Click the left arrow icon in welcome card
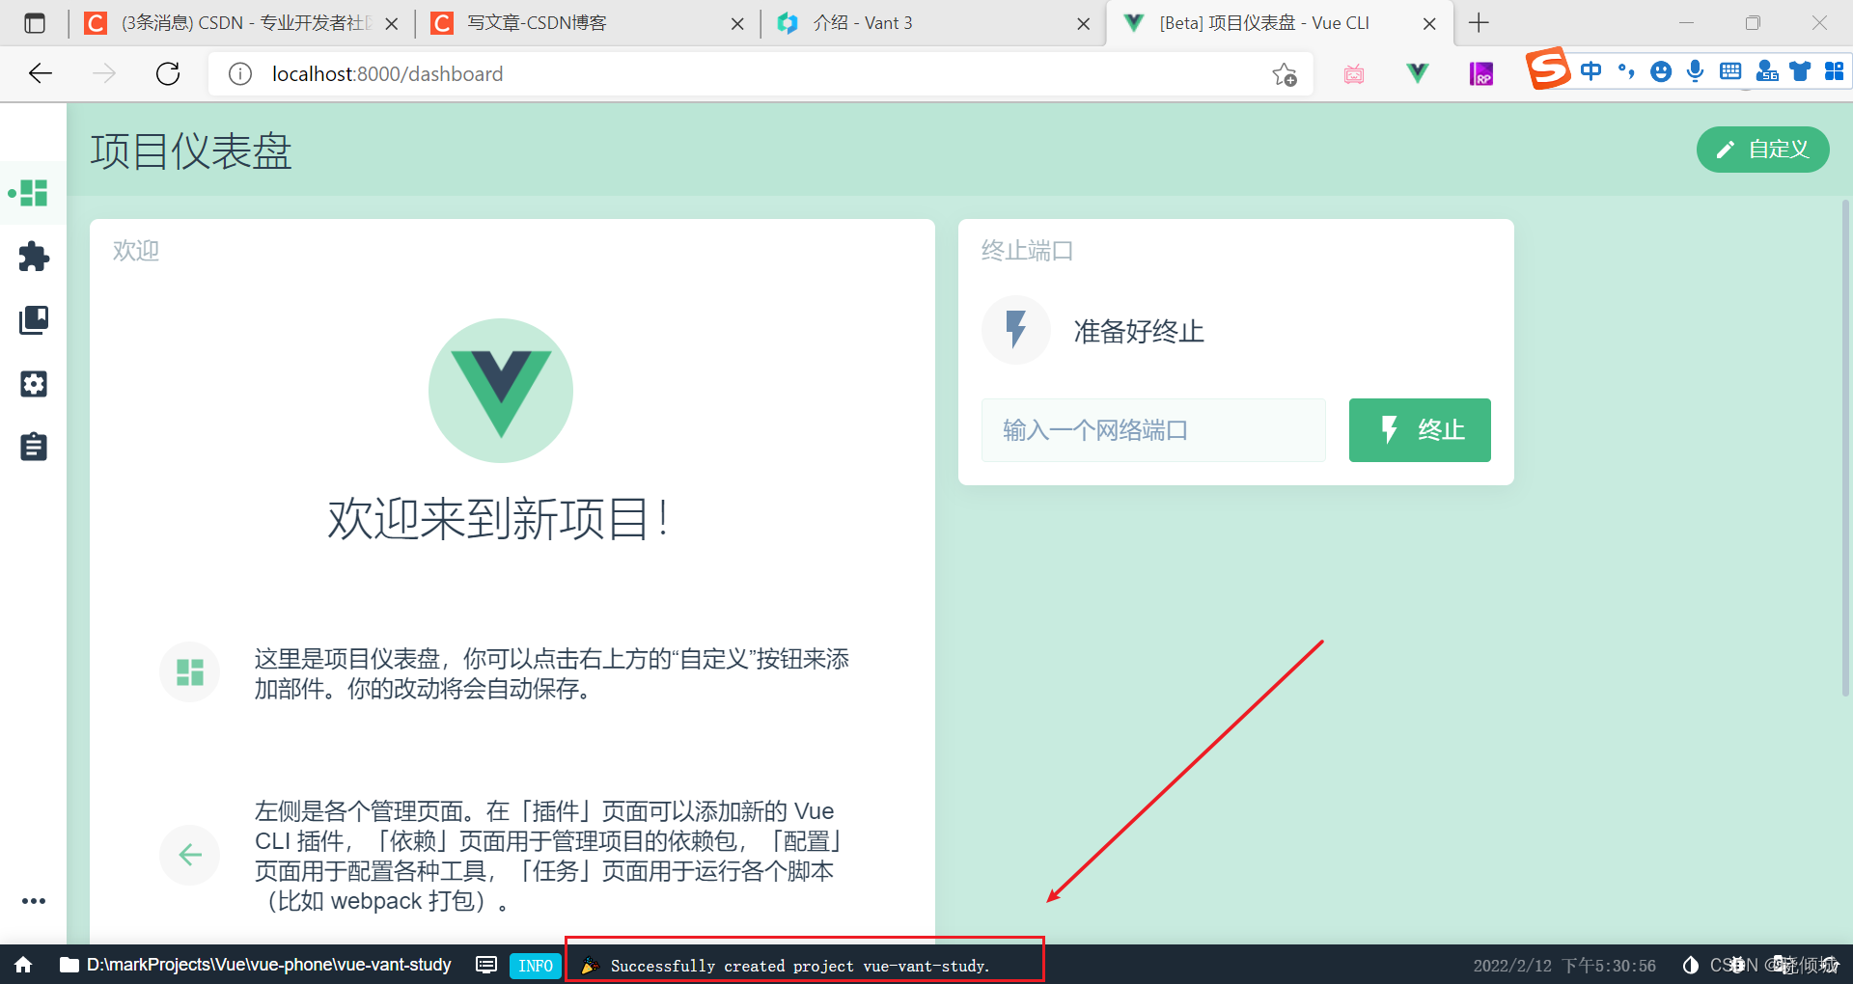 point(190,855)
